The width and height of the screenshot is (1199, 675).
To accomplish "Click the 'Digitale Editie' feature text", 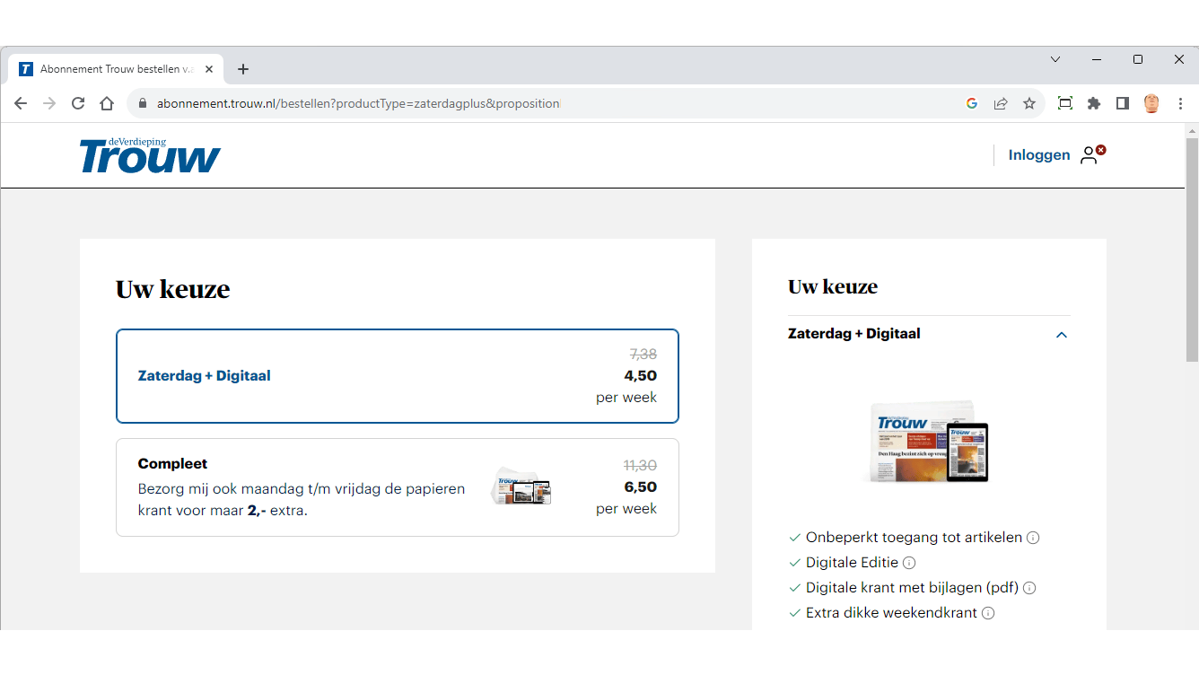I will tap(852, 563).
